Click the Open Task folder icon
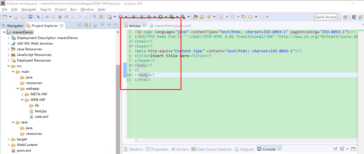Viewport: 364px width, 154px height. coord(202,17)
